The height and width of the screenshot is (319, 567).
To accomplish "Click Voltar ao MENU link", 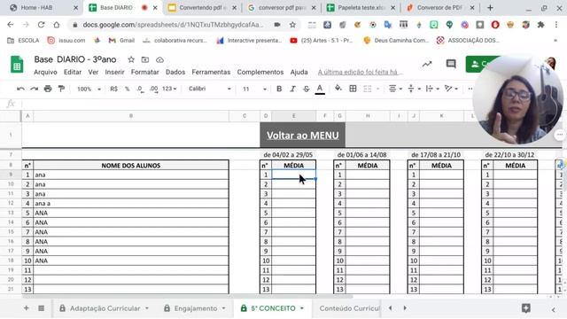I will point(303,136).
